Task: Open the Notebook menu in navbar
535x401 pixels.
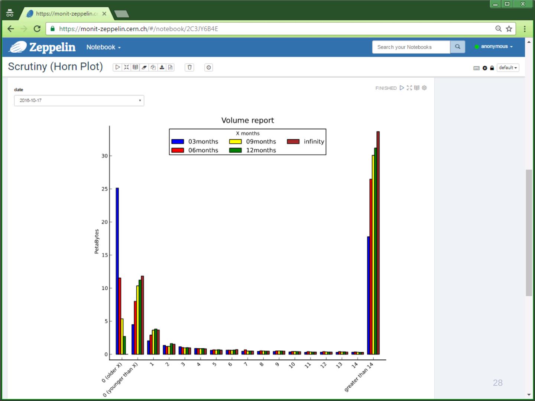Action: click(103, 47)
